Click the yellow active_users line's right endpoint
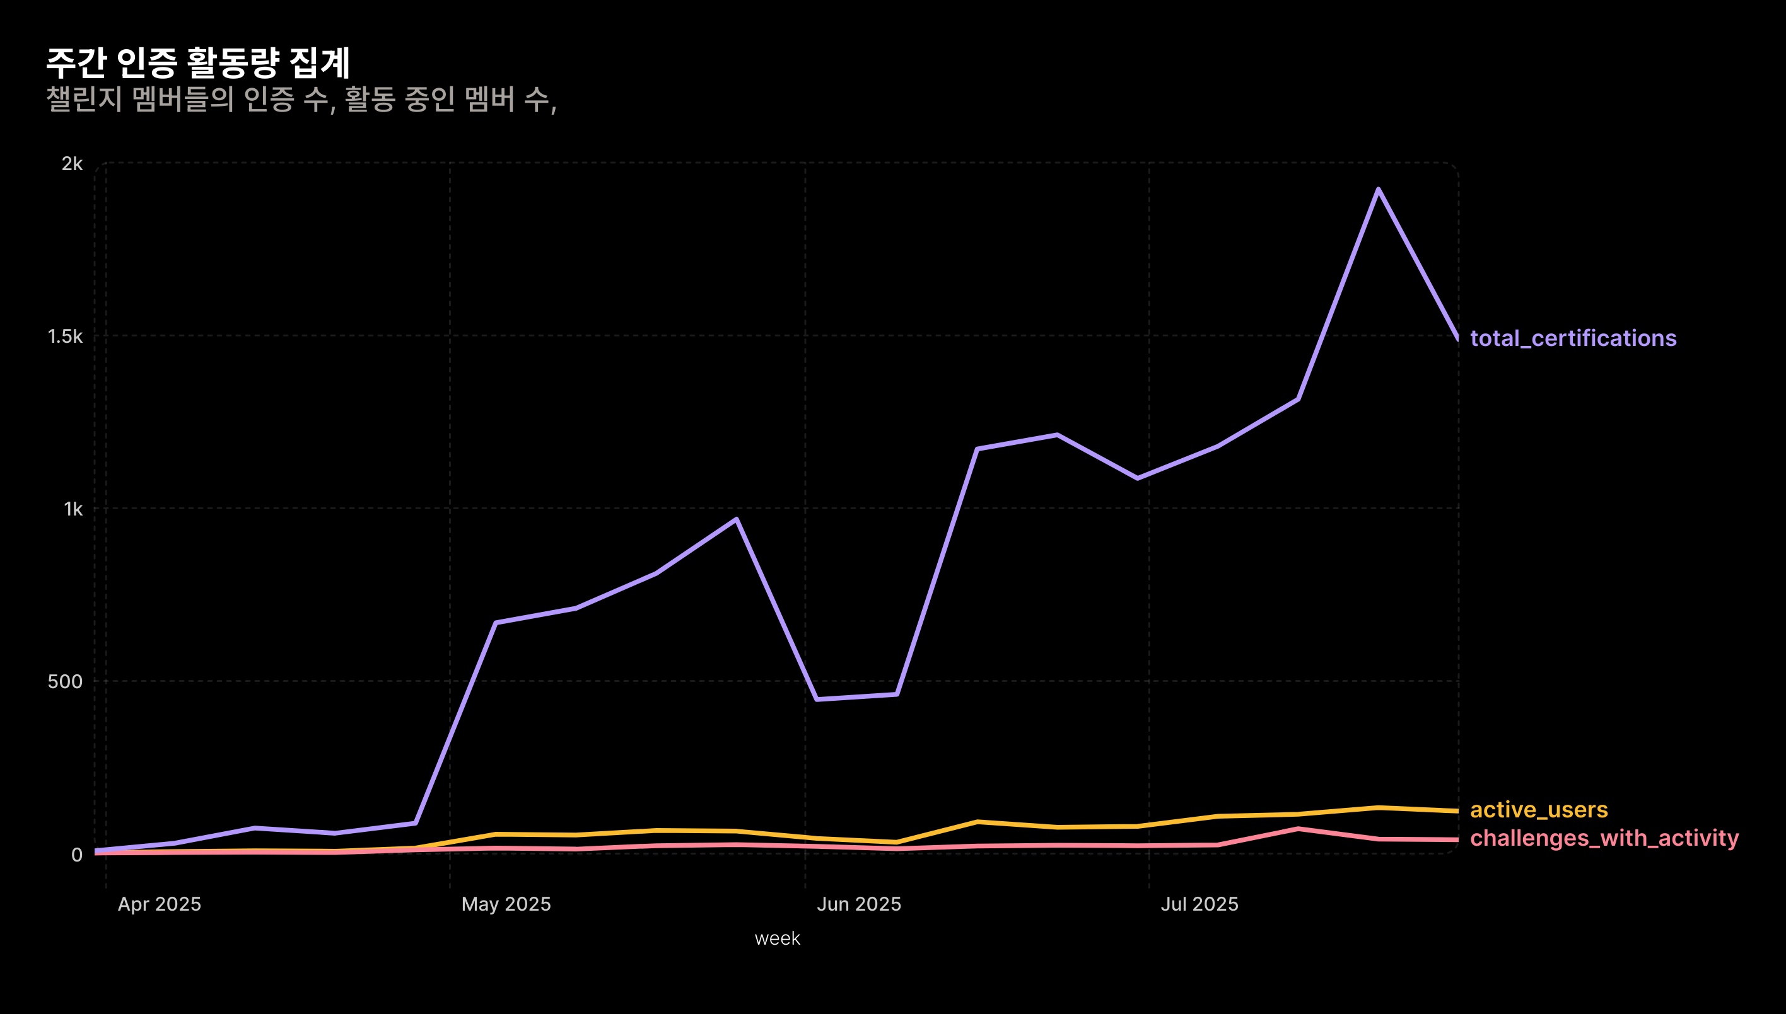Image resolution: width=1786 pixels, height=1014 pixels. (1456, 810)
